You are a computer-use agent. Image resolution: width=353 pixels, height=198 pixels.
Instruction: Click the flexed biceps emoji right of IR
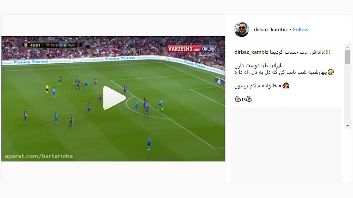tap(249, 99)
